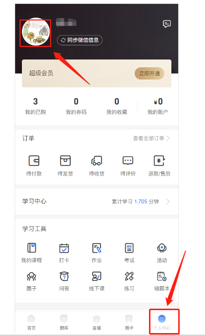Switch to 首页 bottom tab
The height and width of the screenshot is (335, 205).
click(31, 322)
